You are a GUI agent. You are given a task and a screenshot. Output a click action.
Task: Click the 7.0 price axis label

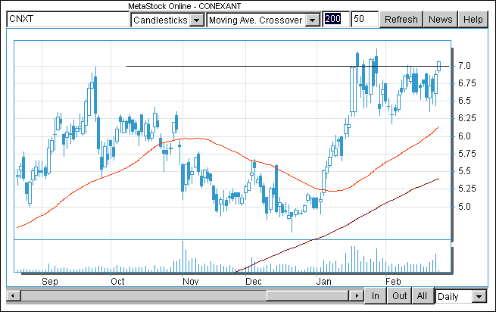tap(464, 66)
